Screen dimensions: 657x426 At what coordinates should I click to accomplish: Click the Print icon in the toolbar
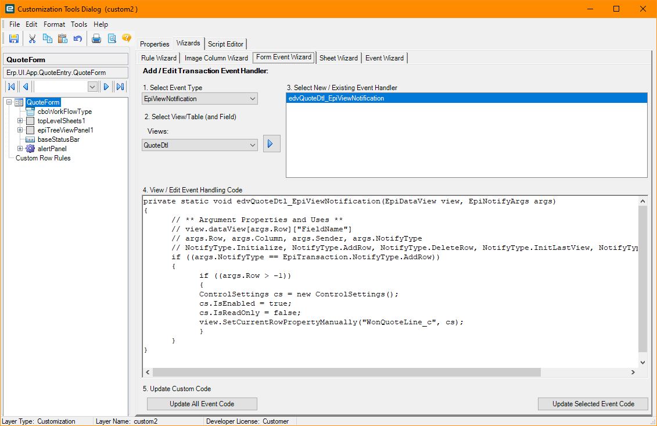96,39
